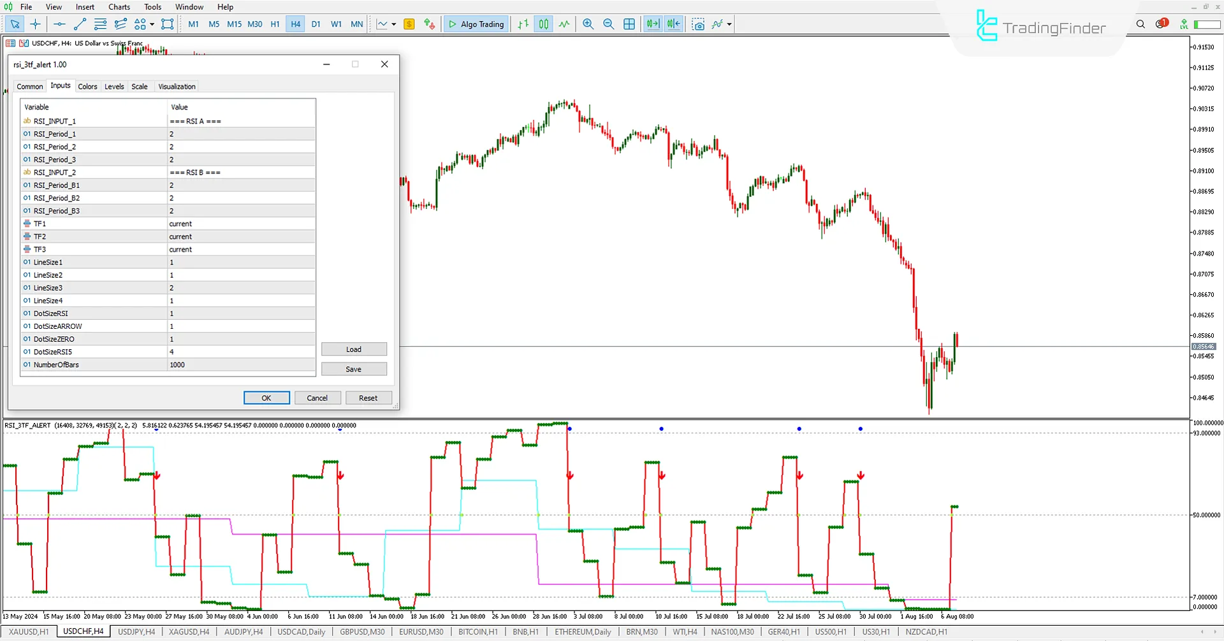Switch to the EURUSD,M30 chart tab
1224x641 pixels.
(x=421, y=631)
